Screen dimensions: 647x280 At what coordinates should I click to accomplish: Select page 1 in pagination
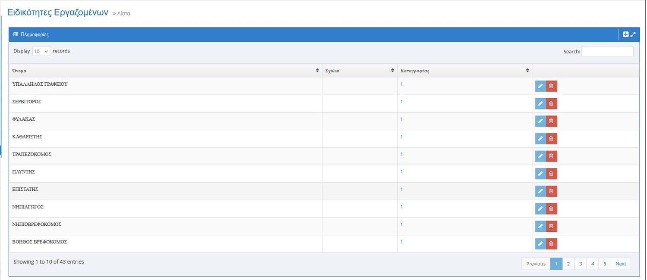coord(556,264)
